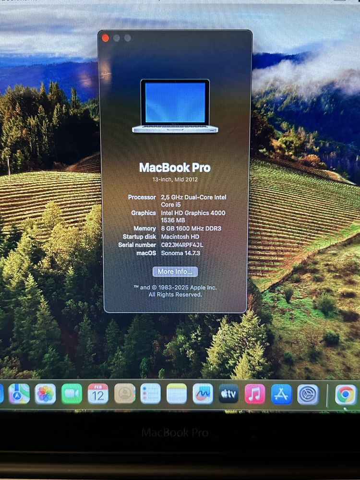This screenshot has height=480, width=360.
Task: Open FaceTime from the Dock
Action: (x=72, y=394)
